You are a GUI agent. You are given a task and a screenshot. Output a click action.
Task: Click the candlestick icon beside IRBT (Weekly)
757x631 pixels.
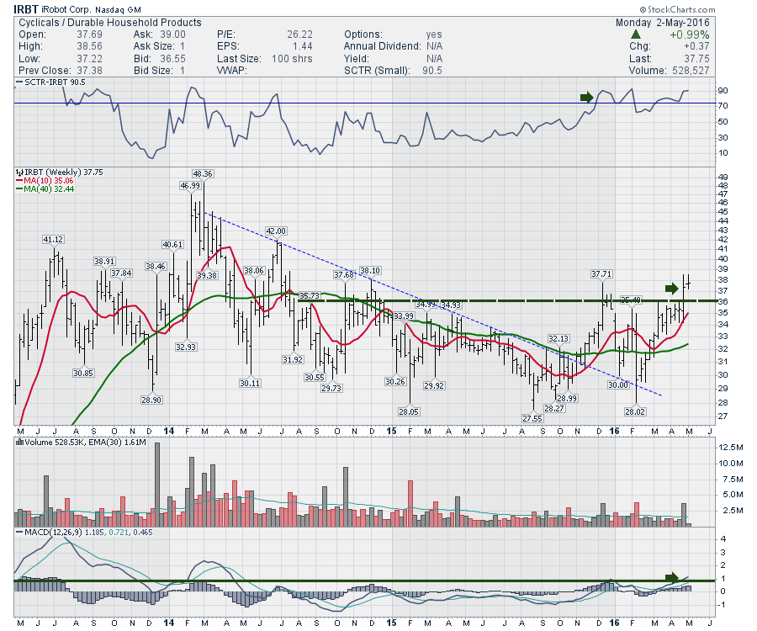pyautogui.click(x=19, y=172)
